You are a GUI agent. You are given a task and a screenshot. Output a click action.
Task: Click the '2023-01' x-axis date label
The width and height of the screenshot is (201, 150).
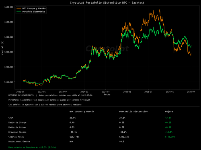click(x=42, y=92)
